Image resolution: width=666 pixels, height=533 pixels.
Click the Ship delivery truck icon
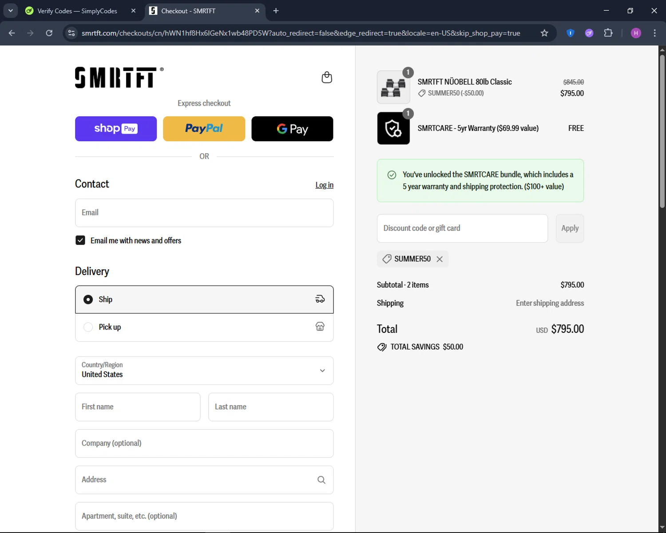pyautogui.click(x=320, y=299)
